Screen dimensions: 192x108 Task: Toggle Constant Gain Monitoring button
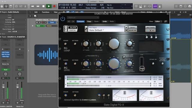pyautogui.click(x=124, y=57)
